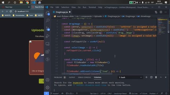Open the Explorer view in activity bar
Image resolution: width=170 pixels, height=95 pixels.
[x=48, y=13]
